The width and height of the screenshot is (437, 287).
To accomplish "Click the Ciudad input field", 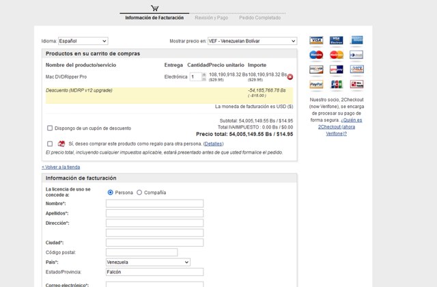I will coord(155,243).
